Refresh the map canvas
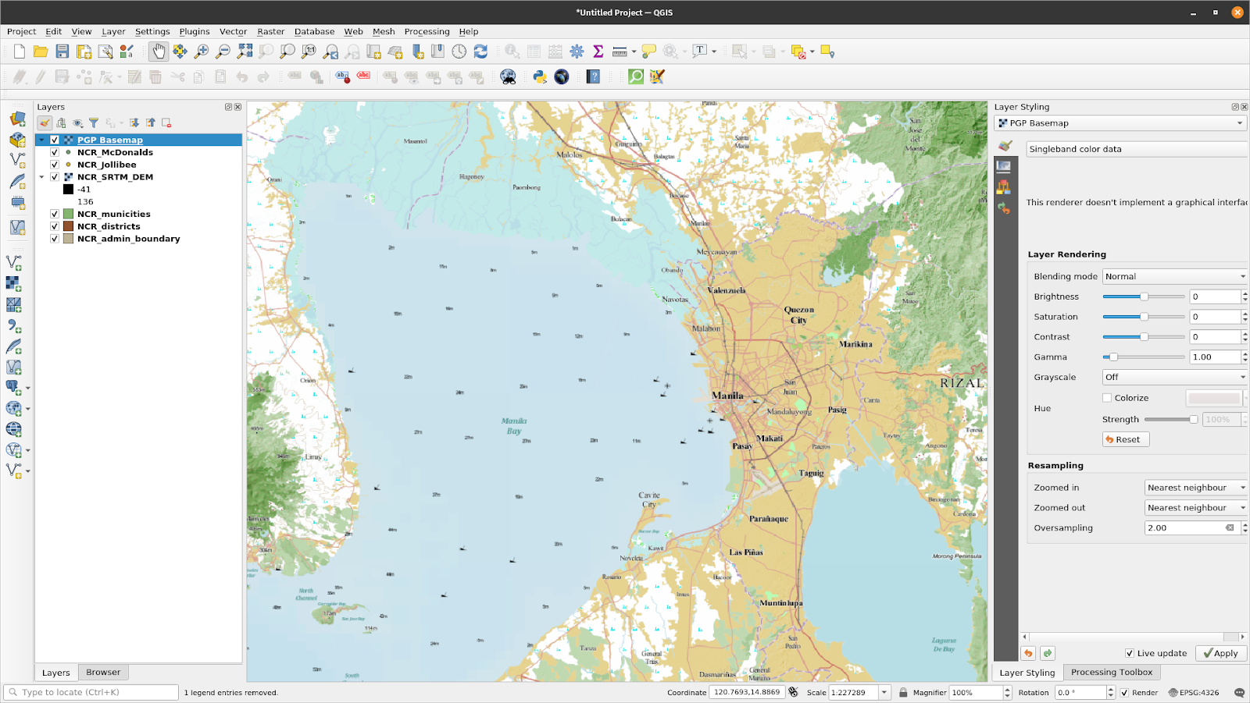 pyautogui.click(x=481, y=51)
